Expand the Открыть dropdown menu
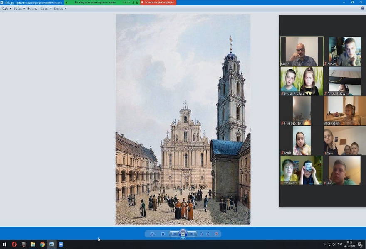The height and width of the screenshot is (249, 366). 60,9
